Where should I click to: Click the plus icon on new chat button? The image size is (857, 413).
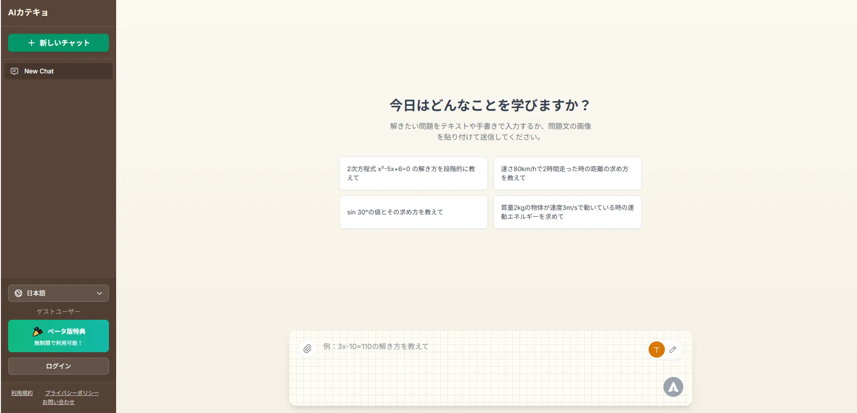pyautogui.click(x=32, y=43)
